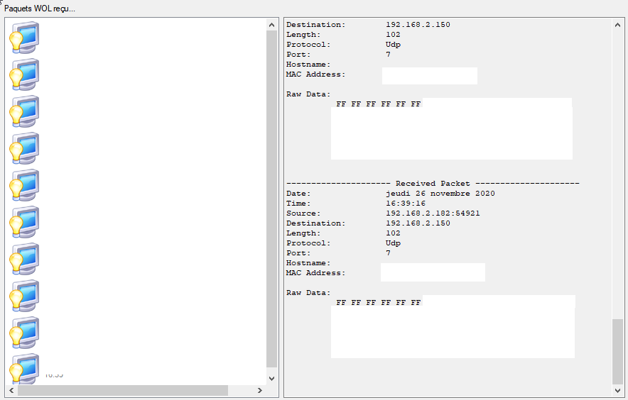Select the fourth WOL packet icon from top
The width and height of the screenshot is (628, 400).
24,148
